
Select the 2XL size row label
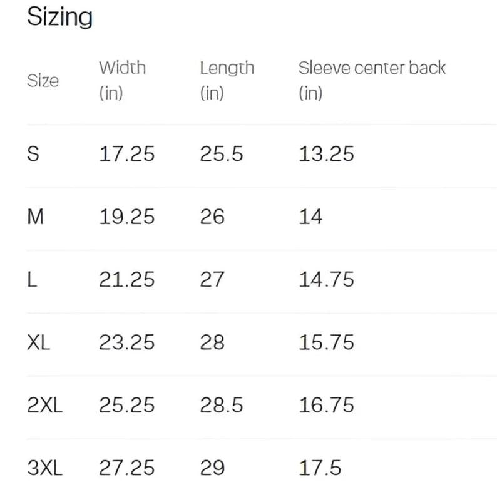pyautogui.click(x=45, y=405)
